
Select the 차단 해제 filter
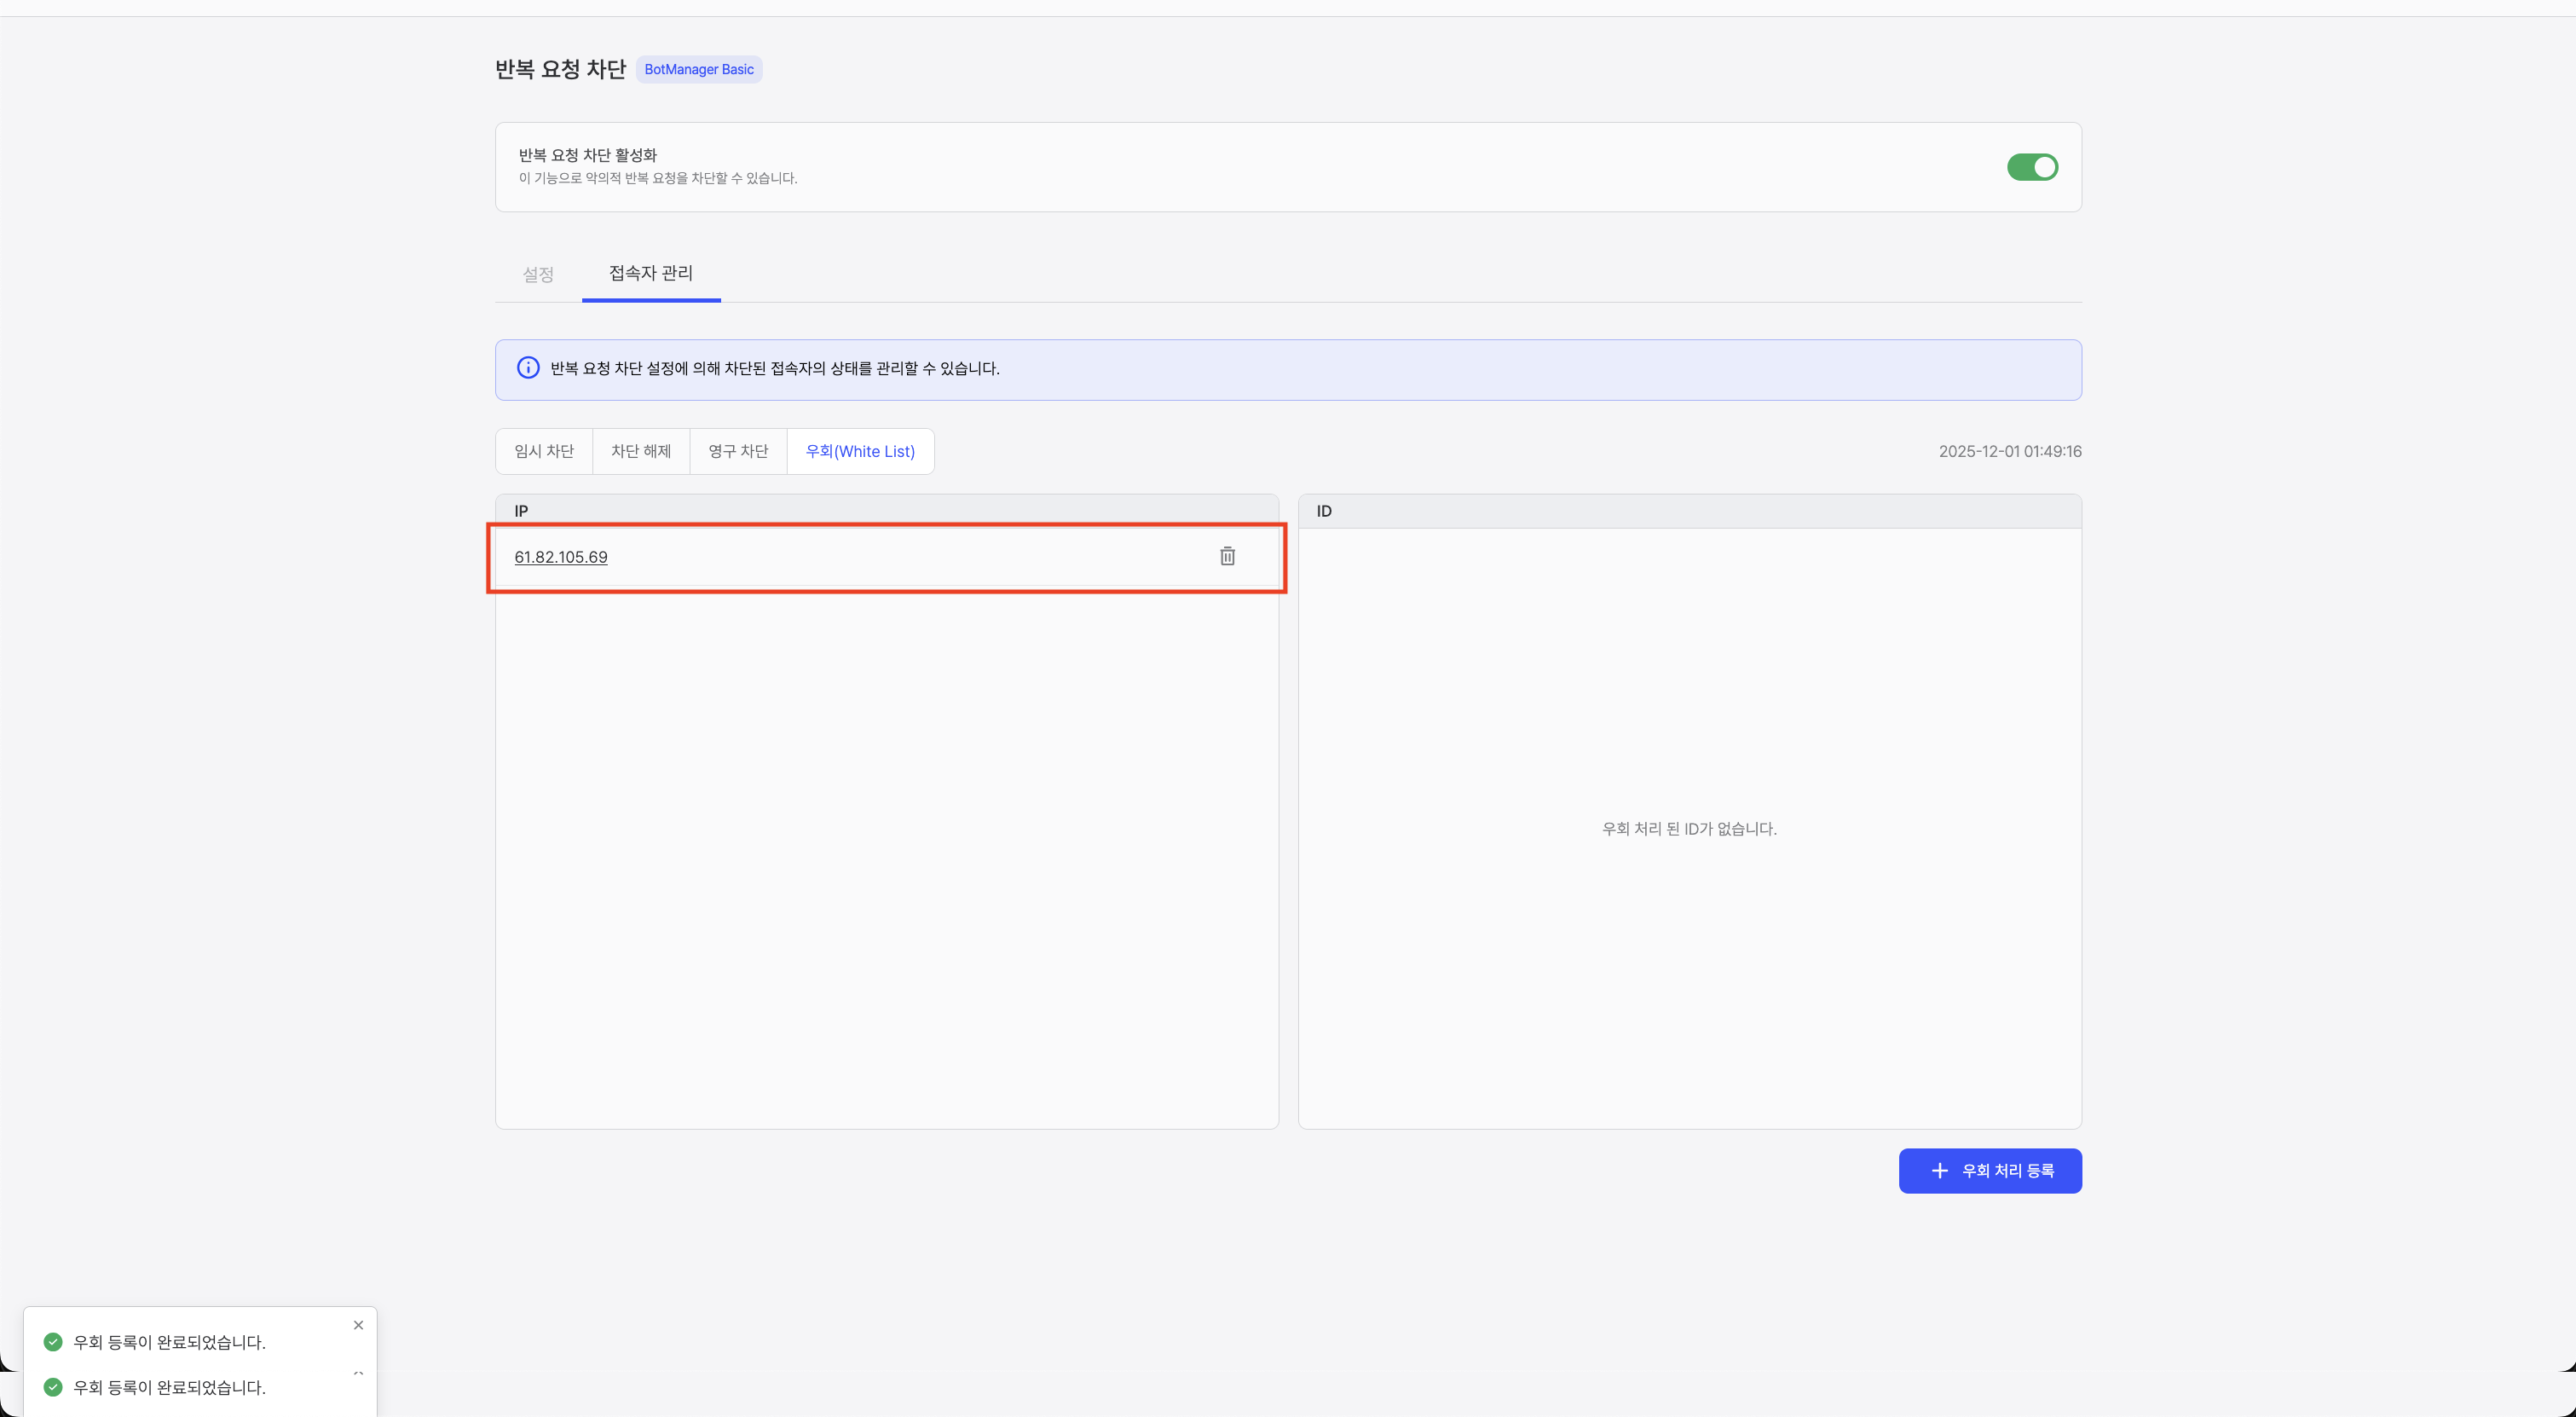pos(641,451)
